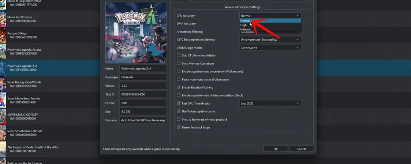411x164 pixels.
Task: Disable the Enable Reactive Flushing checkbox
Action: point(179,87)
